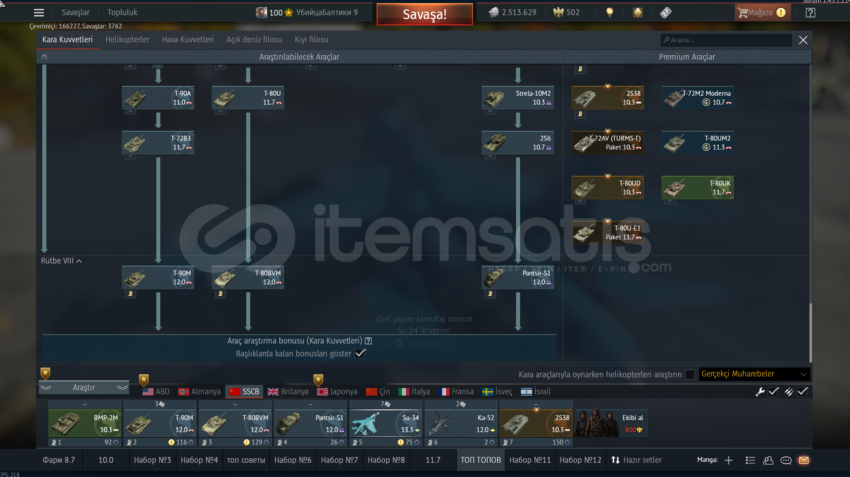Screen dimensions: 850x477
Task: Select the T-80UK vehicle card
Action: point(698,187)
